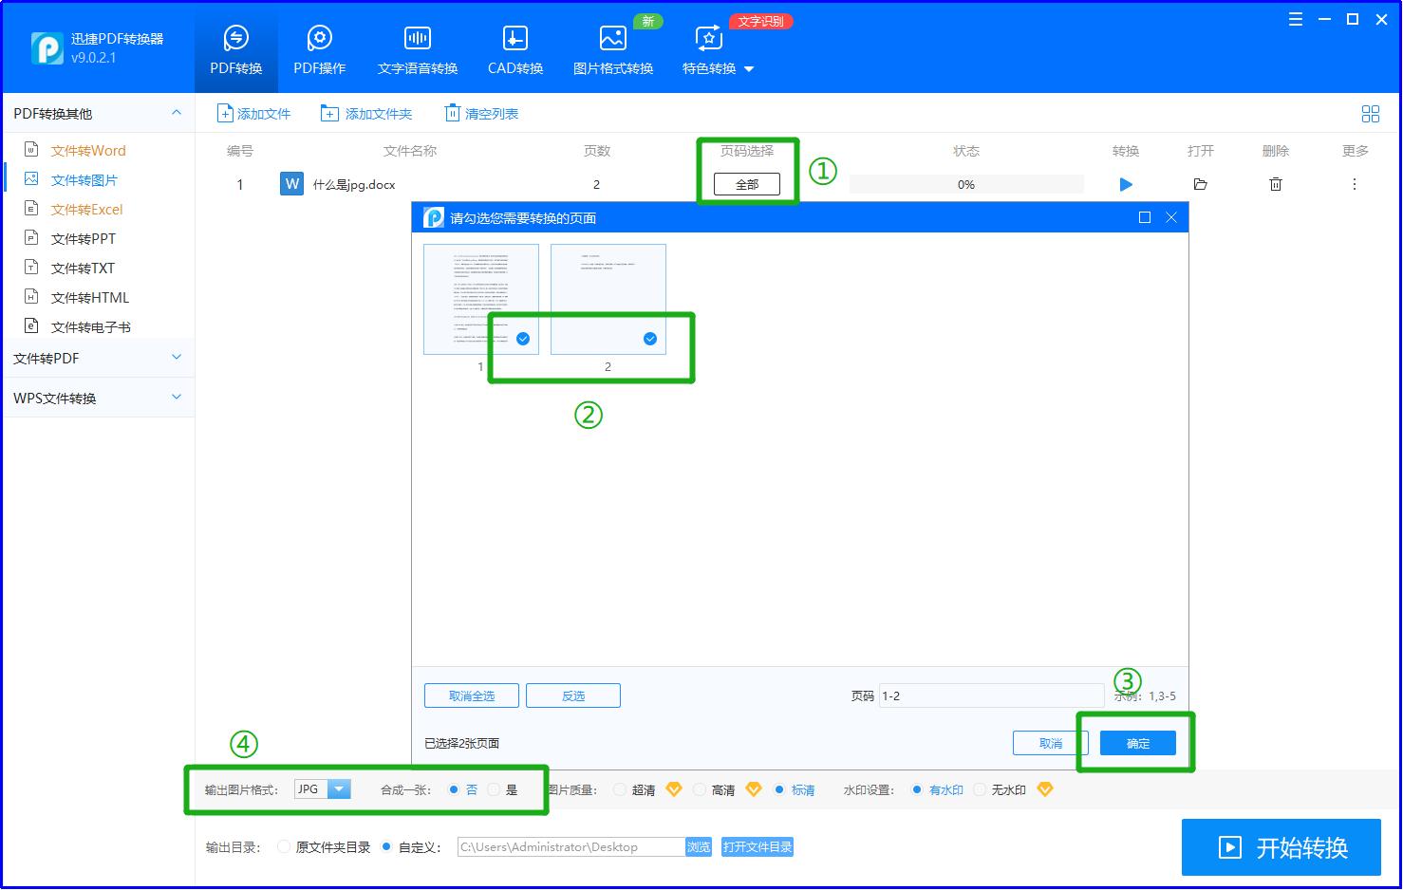Click the 迅捷PDF转换器 app logo
This screenshot has width=1403, height=890.
point(47,48)
